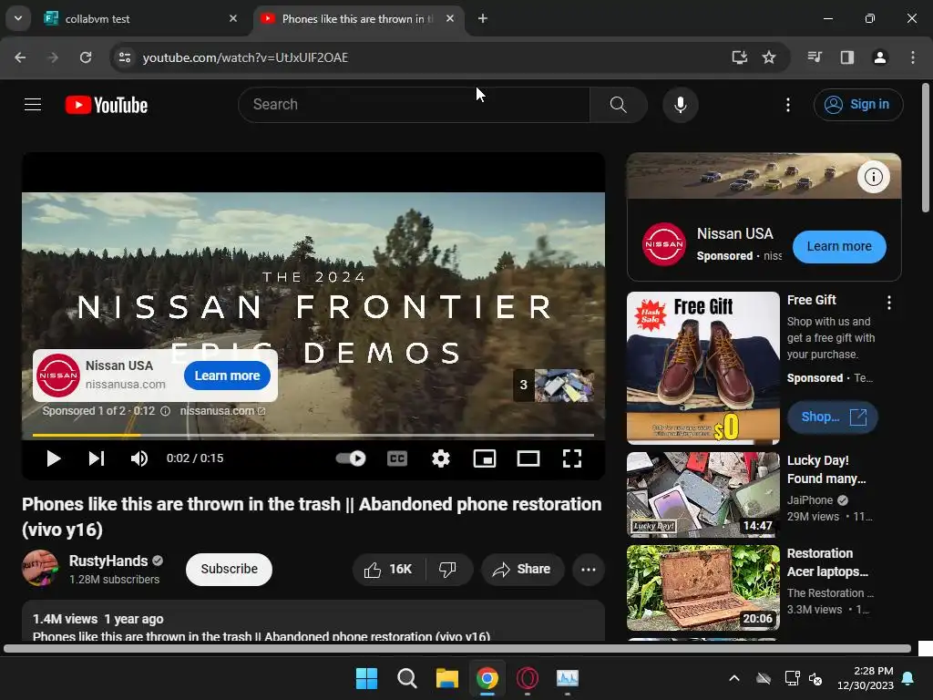Expand tab search dropdown arrow
The height and width of the screenshot is (700, 933).
[x=18, y=18]
